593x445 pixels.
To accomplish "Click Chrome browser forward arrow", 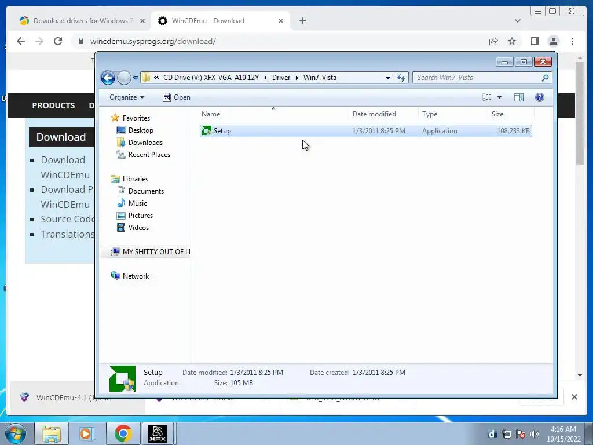I will pos(39,41).
